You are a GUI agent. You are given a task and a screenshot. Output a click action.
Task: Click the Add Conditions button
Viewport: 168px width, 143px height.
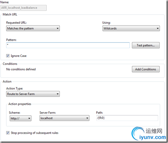tap(146, 69)
